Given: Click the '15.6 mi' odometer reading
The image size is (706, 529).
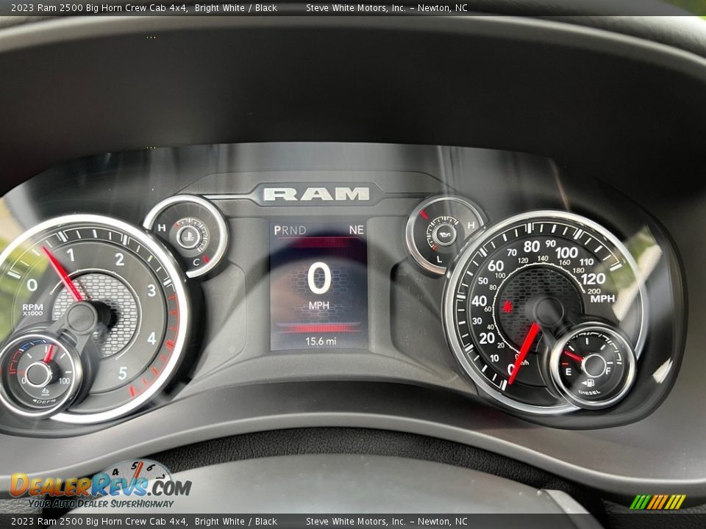Looking at the screenshot, I should point(321,341).
